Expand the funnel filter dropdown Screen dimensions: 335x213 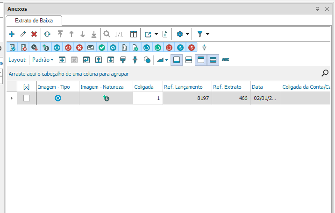click(207, 34)
